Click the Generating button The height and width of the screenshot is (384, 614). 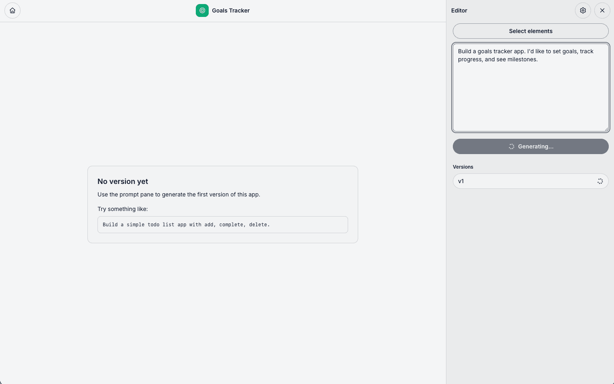(x=531, y=146)
